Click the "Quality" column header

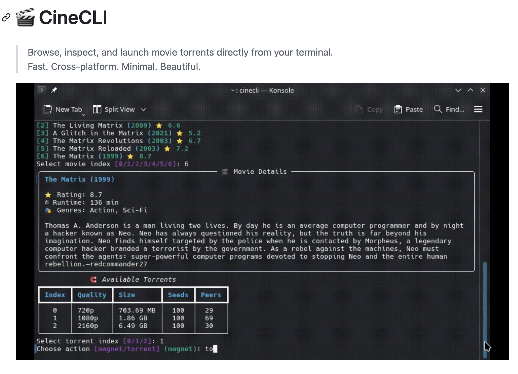92,295
